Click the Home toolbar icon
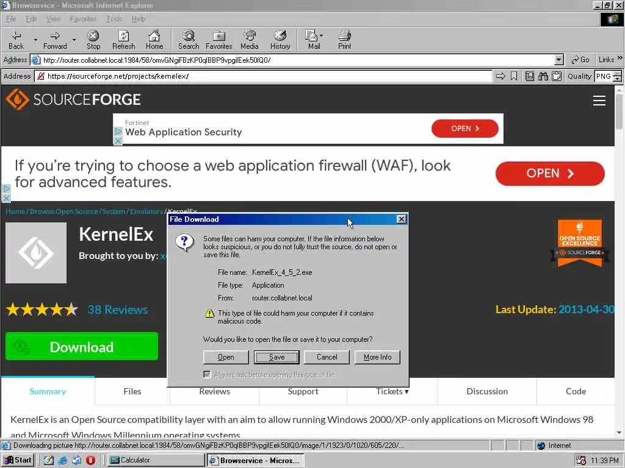The image size is (625, 468). pyautogui.click(x=154, y=40)
